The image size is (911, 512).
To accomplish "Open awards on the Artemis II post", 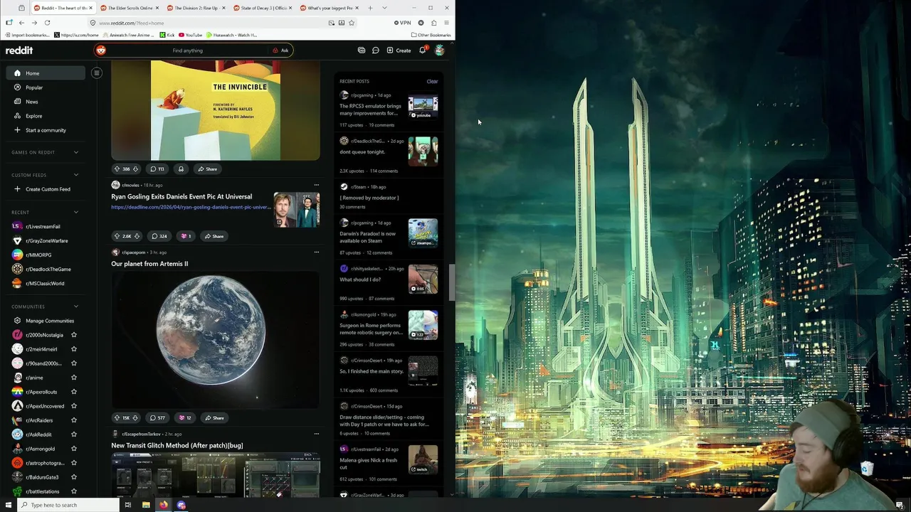I will [184, 418].
